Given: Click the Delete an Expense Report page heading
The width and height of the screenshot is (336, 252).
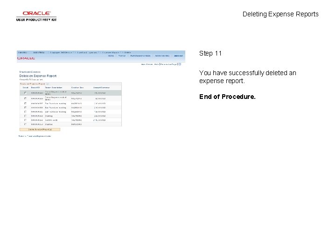Looking at the screenshot, I should [38, 76].
